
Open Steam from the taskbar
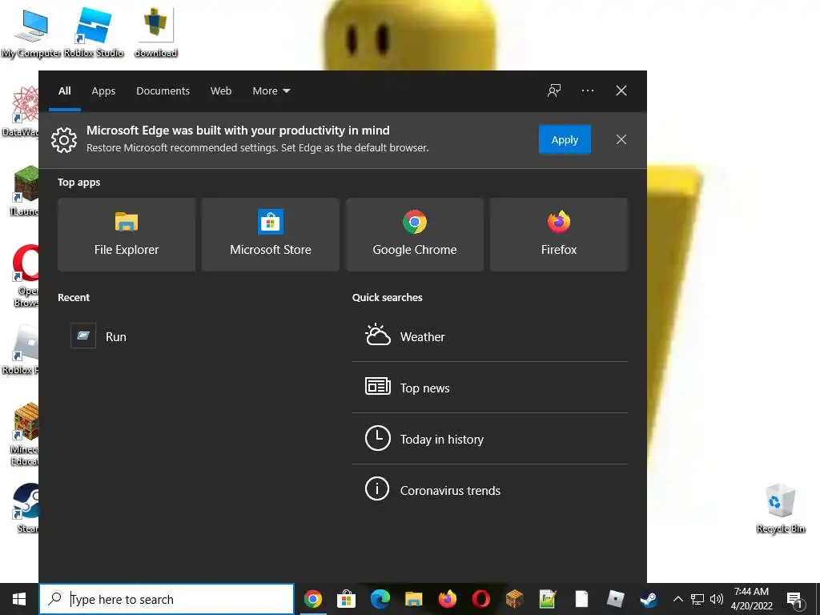[x=649, y=599]
